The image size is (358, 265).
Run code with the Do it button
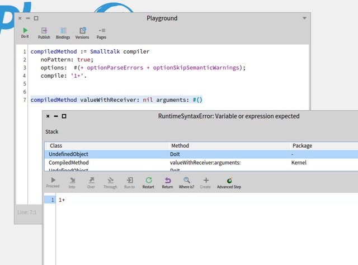(x=25, y=33)
